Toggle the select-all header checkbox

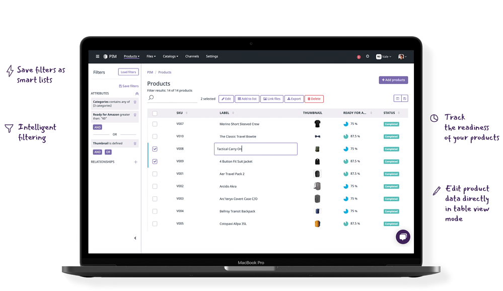[x=155, y=113]
